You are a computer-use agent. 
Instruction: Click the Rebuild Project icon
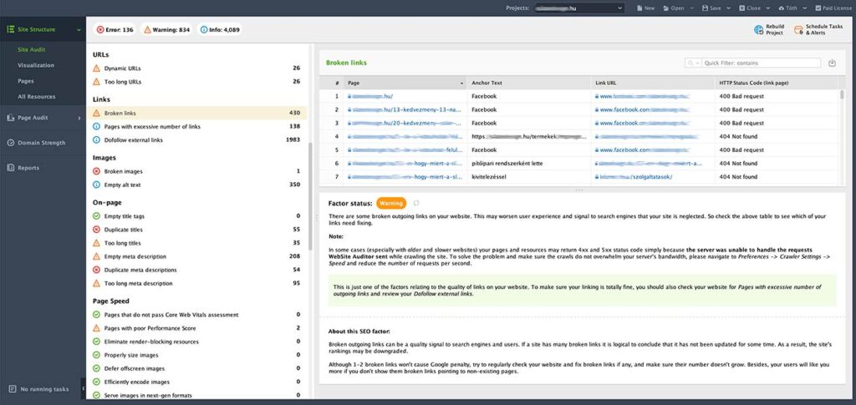pyautogui.click(x=758, y=30)
